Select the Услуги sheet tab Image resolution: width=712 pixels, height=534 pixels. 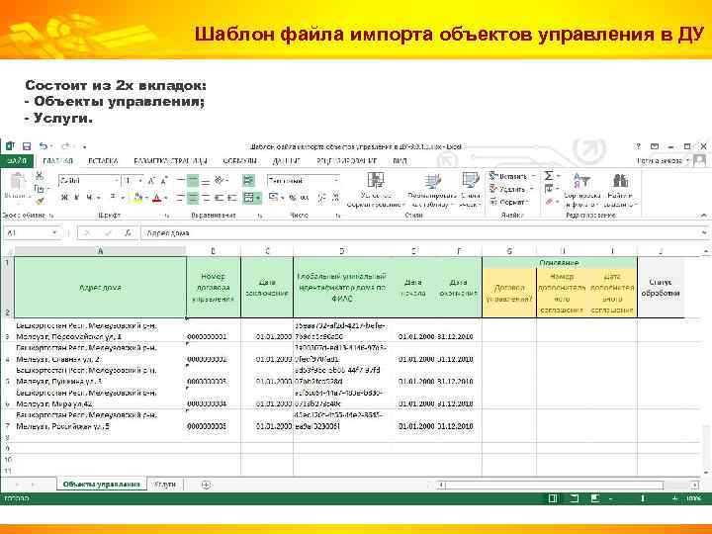[x=165, y=484]
